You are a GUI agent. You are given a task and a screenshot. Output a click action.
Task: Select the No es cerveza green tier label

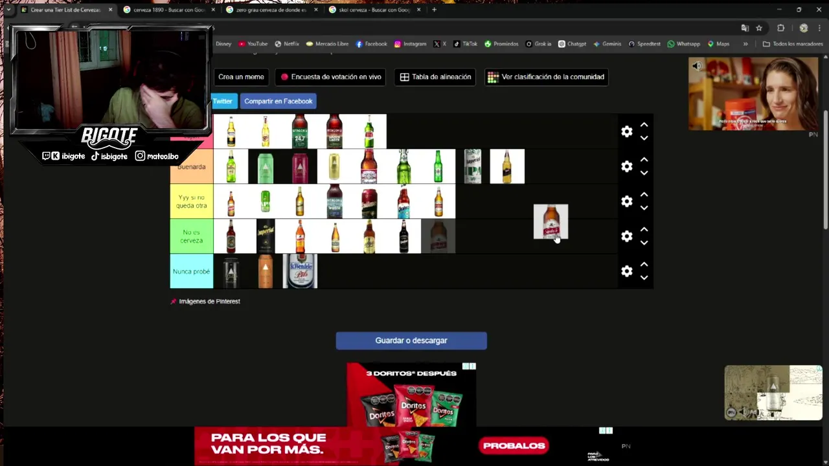192,236
